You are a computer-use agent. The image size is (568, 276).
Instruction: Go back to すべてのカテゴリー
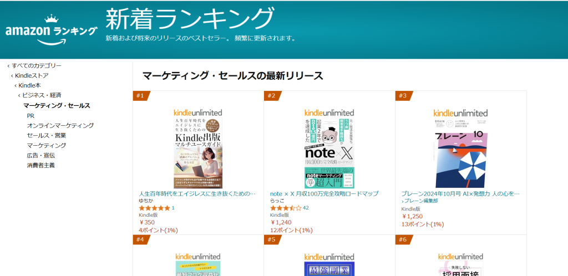[x=37, y=66]
